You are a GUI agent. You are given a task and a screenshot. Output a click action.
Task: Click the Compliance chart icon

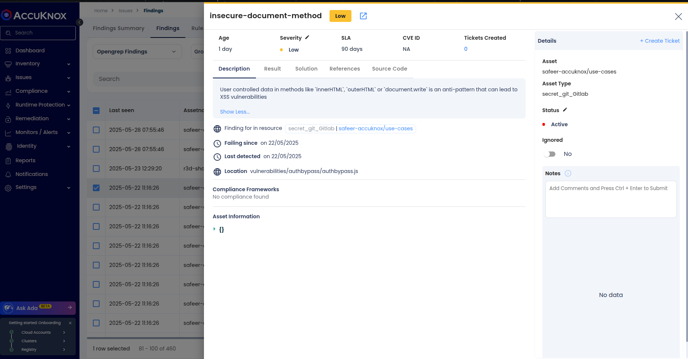tap(8, 92)
